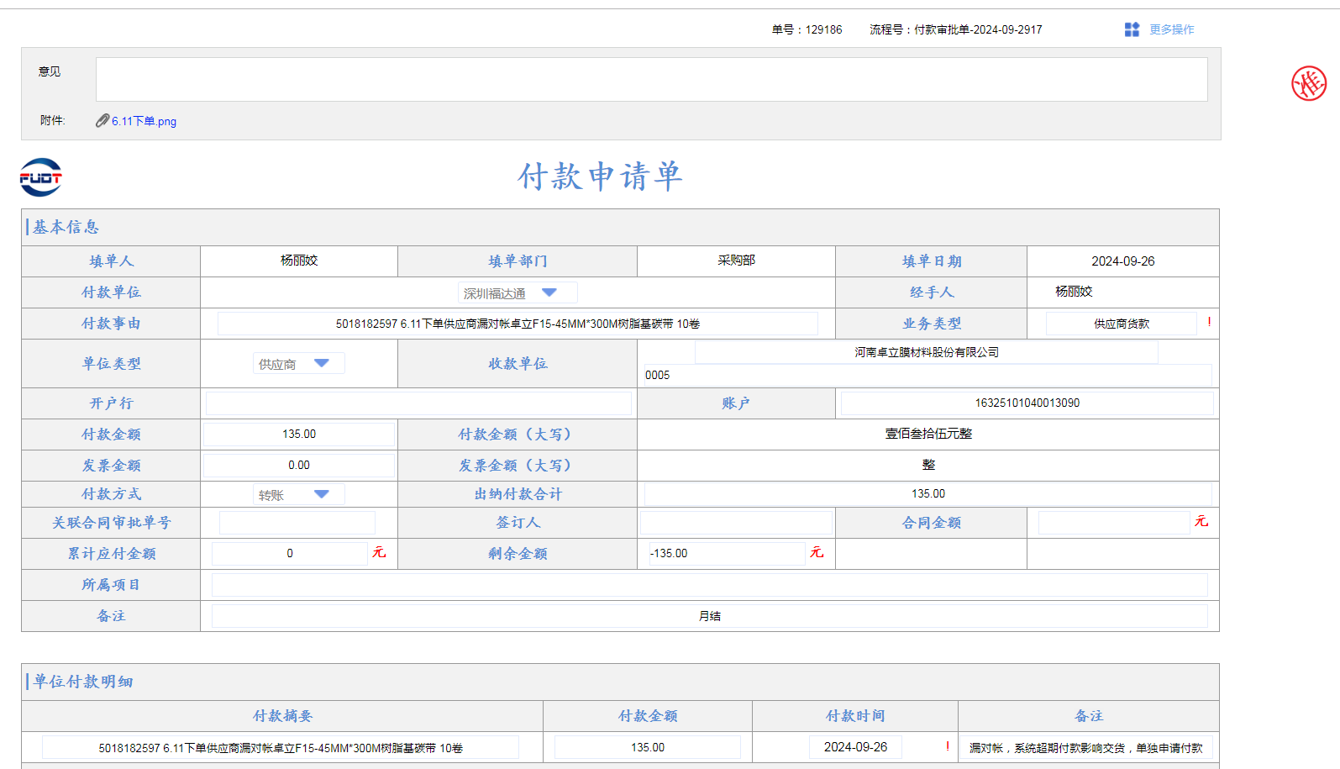Click the 累计应付金额 field showing 0
This screenshot has width=1340, height=769.
(x=290, y=554)
